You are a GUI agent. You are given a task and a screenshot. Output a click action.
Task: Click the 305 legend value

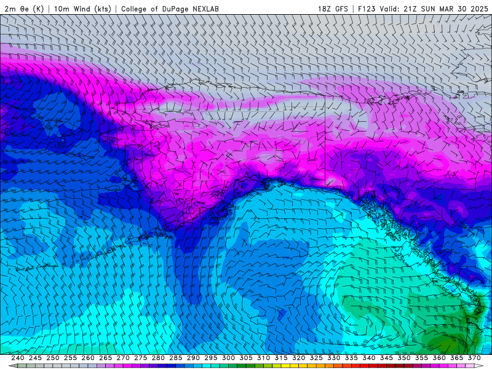click(246, 358)
